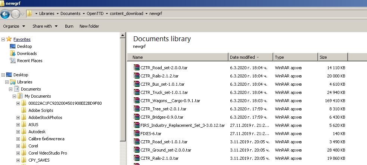The height and width of the screenshot is (165, 367).
Task: Select file name FIXES-6.tar
Action: pyautogui.click(x=151, y=134)
